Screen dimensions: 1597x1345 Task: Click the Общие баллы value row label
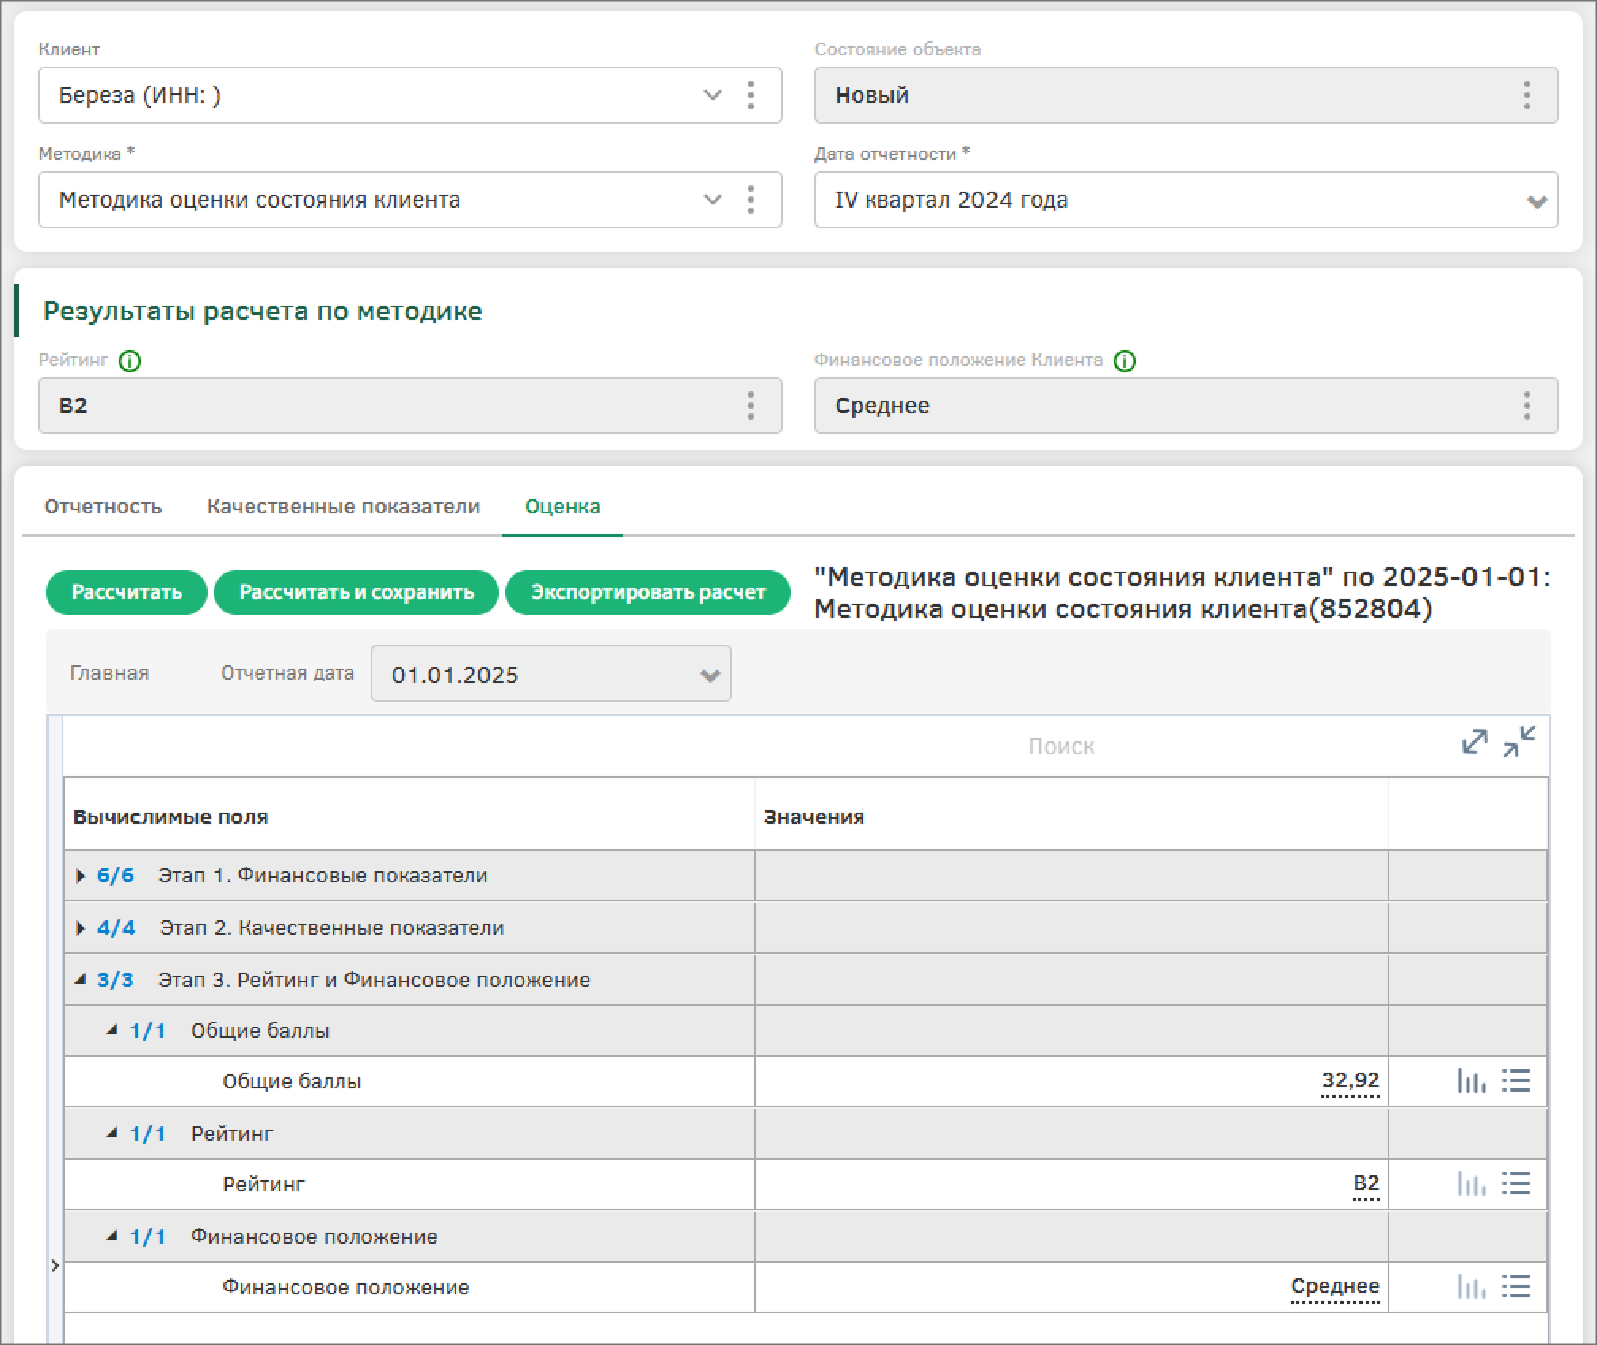click(292, 1081)
